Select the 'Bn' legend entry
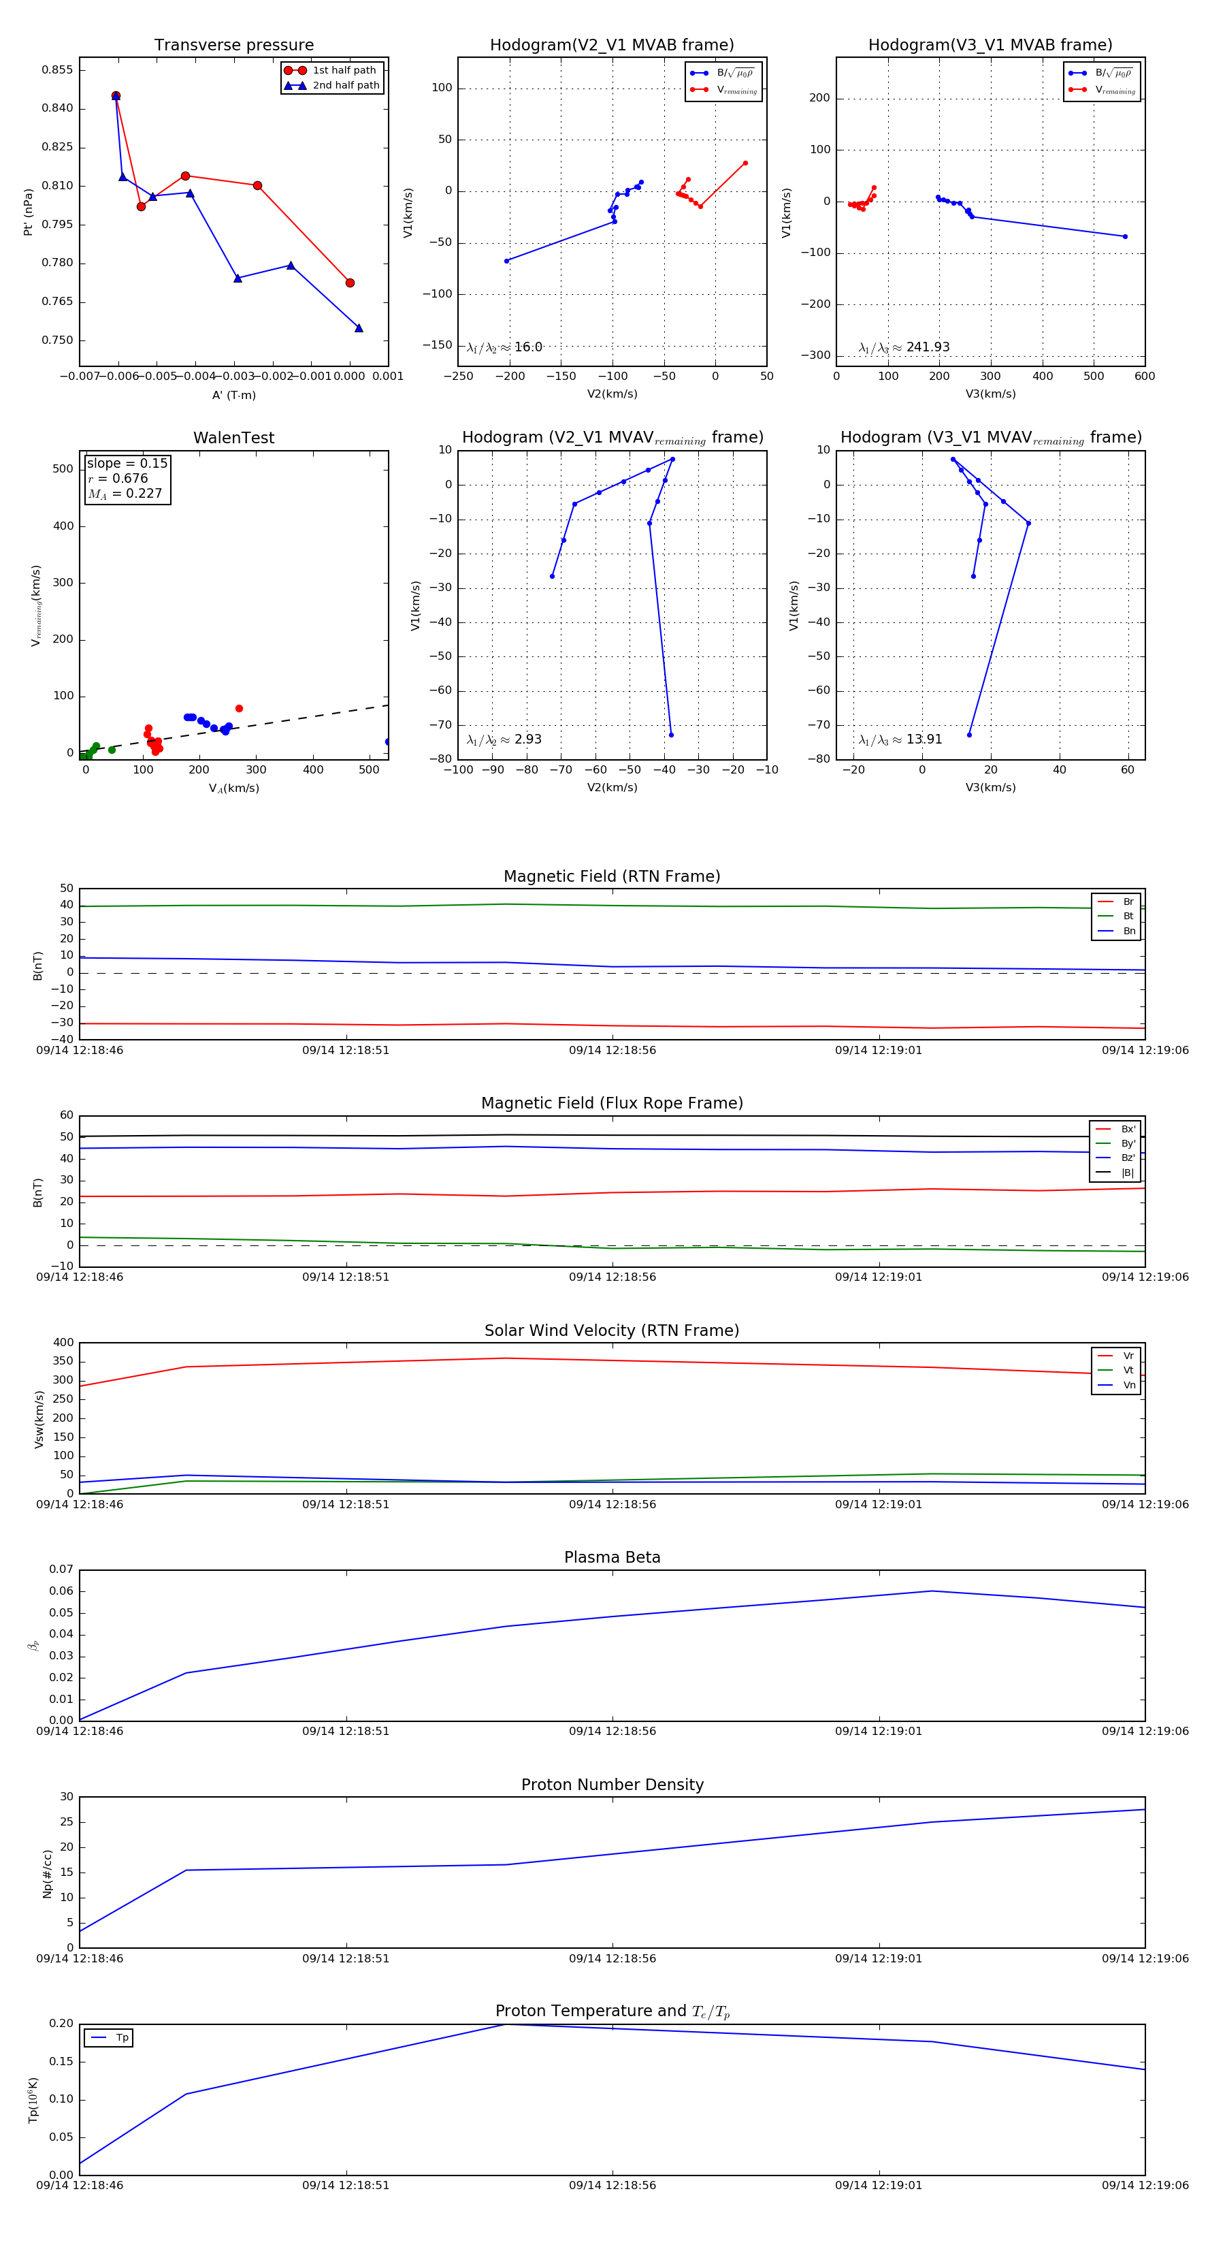This screenshot has width=1225, height=2247. (1116, 931)
